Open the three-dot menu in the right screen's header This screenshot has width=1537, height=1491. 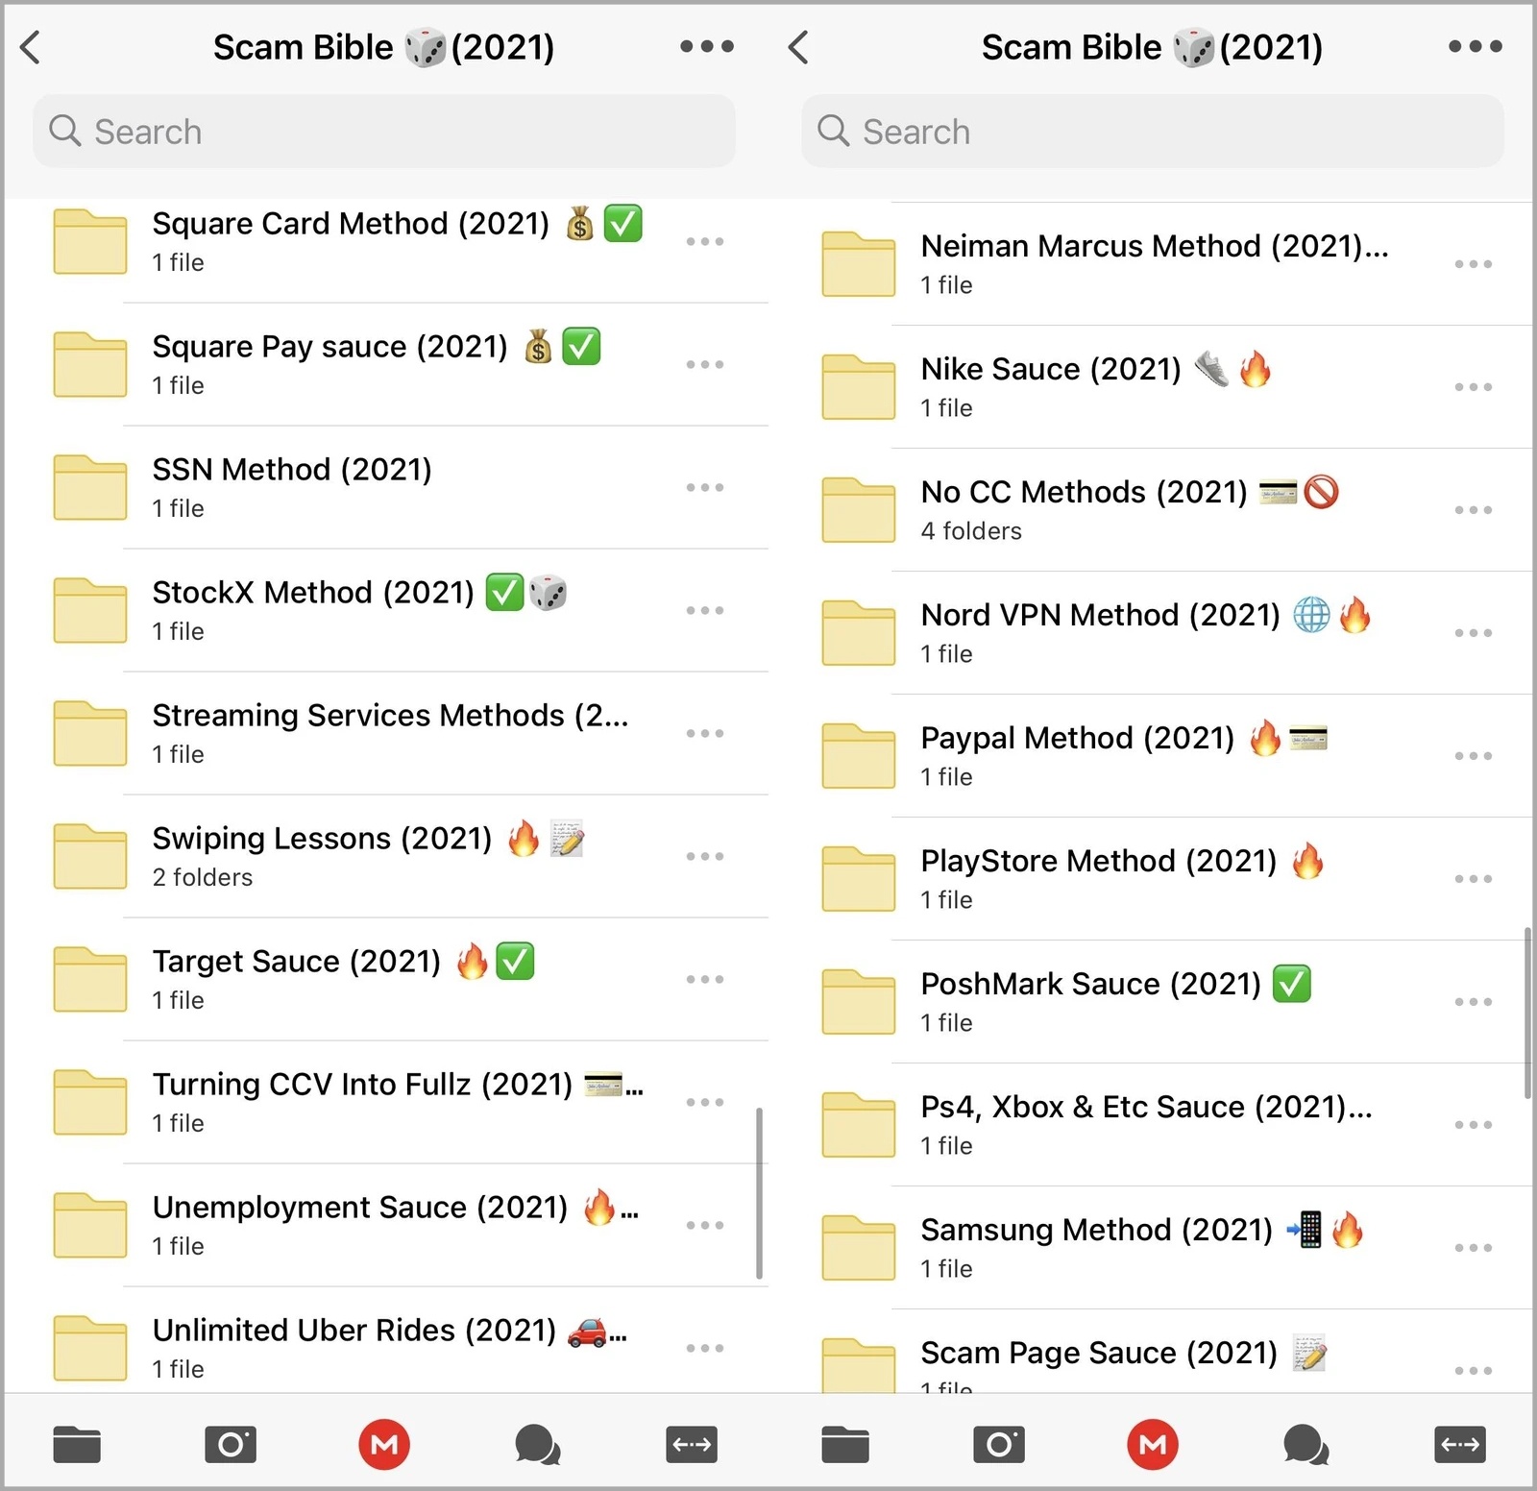point(1475,46)
